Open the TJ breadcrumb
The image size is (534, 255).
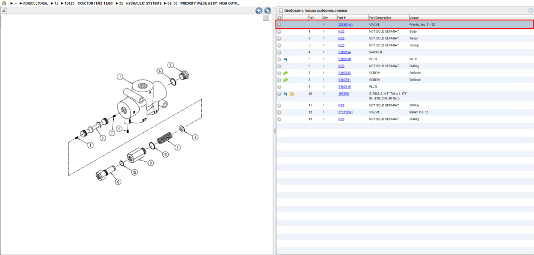(x=57, y=3)
